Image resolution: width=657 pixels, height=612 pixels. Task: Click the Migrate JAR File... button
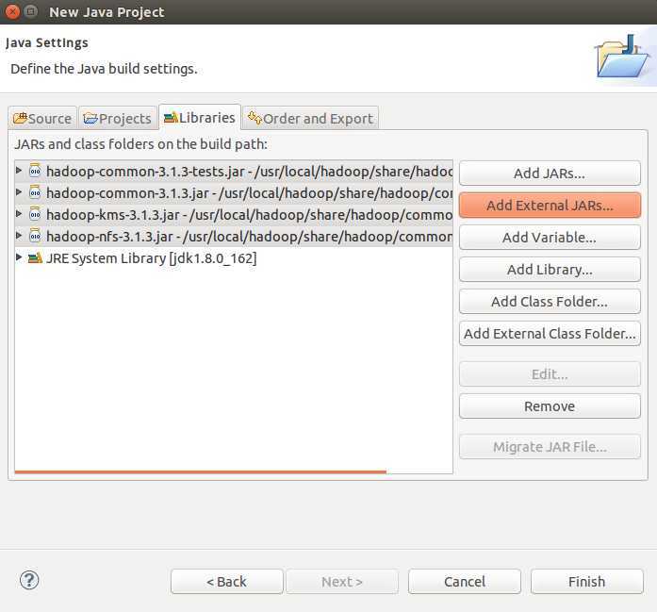[x=550, y=447]
